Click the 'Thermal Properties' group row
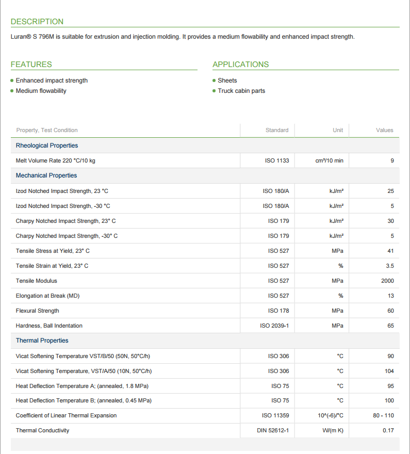This screenshot has width=410, height=454. click(x=205, y=340)
